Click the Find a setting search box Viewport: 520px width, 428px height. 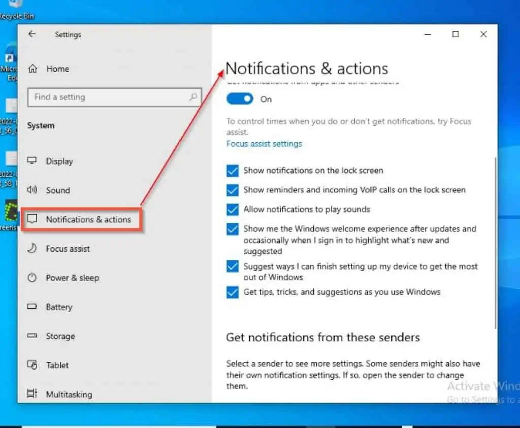109,96
